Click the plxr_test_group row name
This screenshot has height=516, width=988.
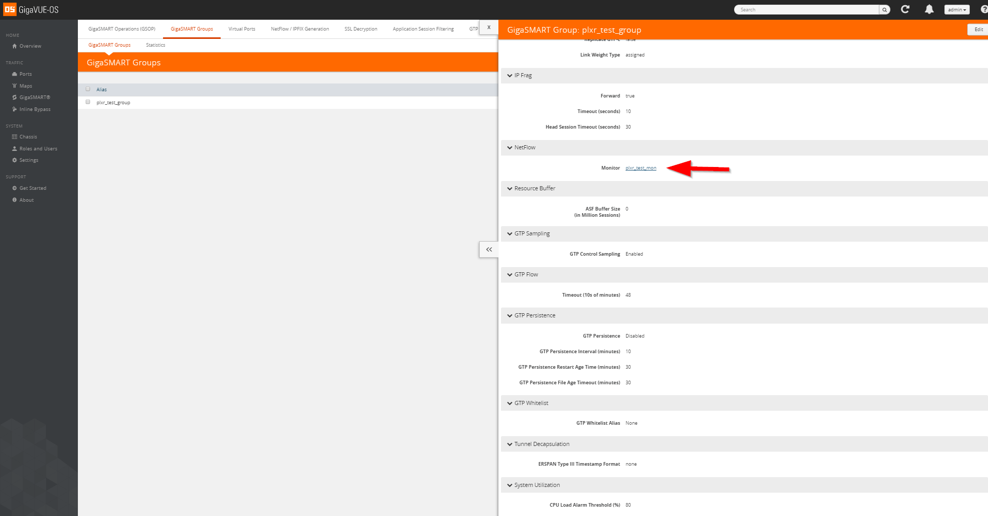click(x=113, y=103)
